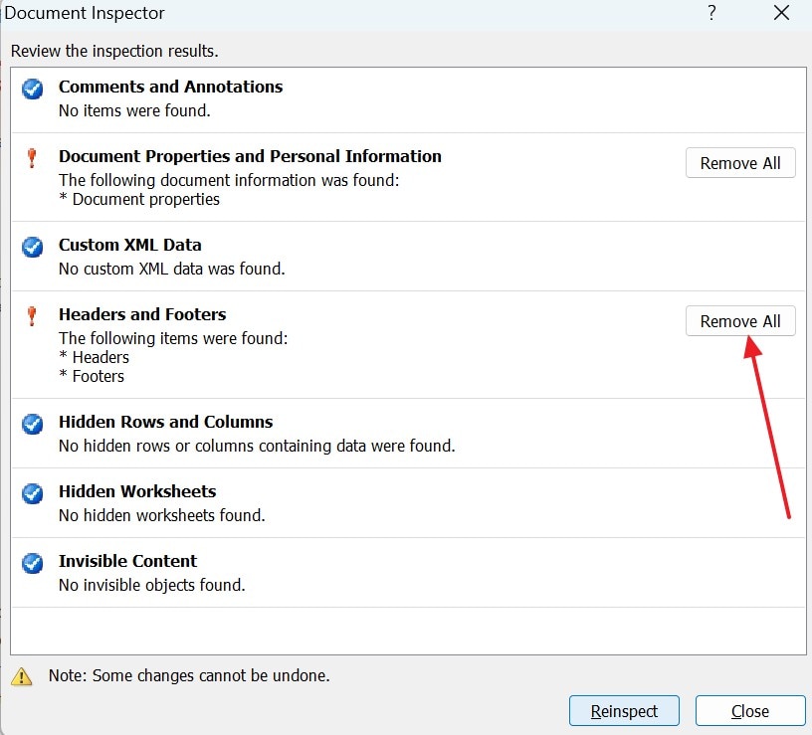Click the blue checkmark beside Hidden Rows and Columns

click(33, 424)
